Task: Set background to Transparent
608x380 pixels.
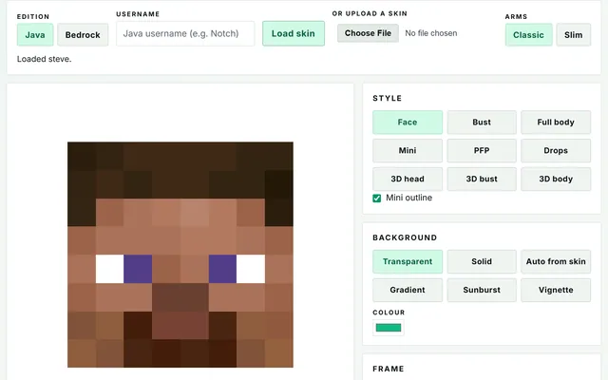Action: 408,262
